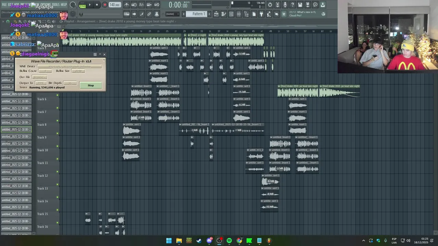The width and height of the screenshot is (438, 246).
Task: Toggle step editing mode icon
Action: (x=142, y=14)
